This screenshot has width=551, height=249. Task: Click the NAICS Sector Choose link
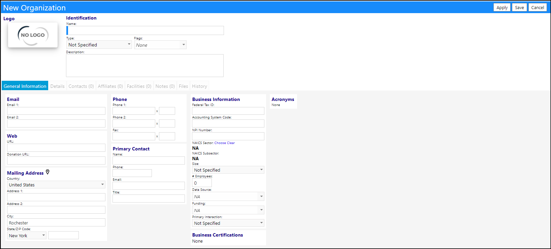[220, 143]
